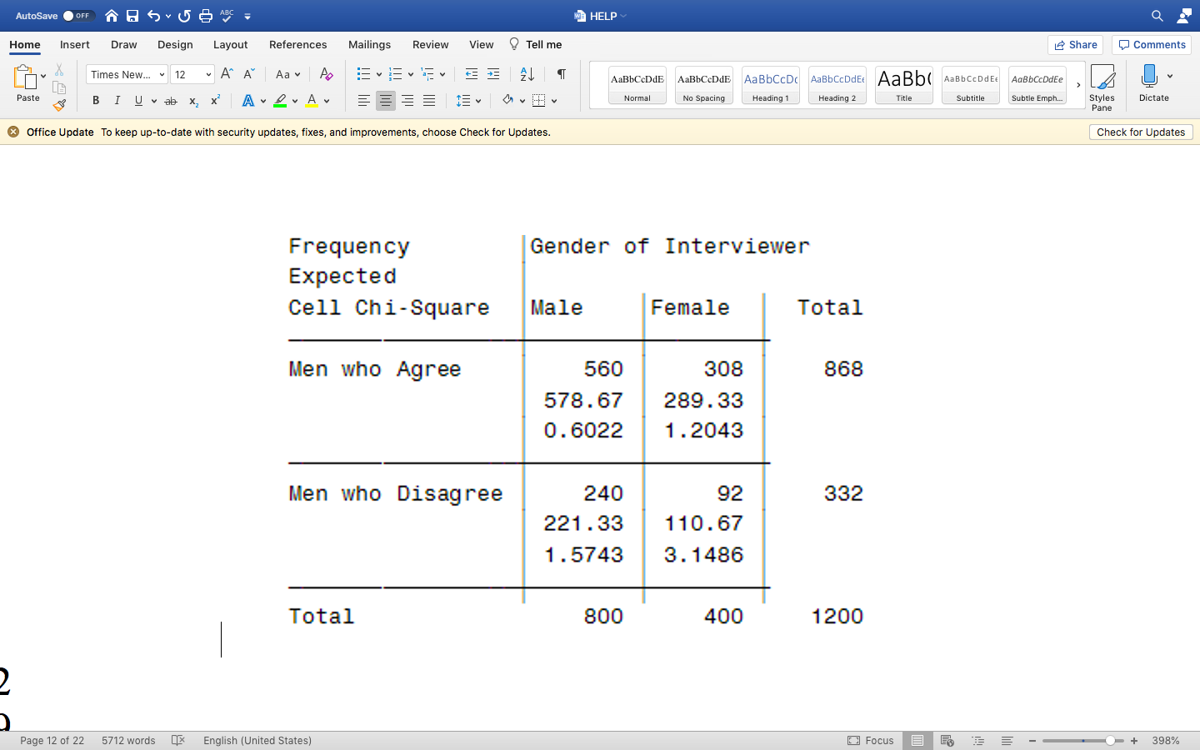The image size is (1200, 750).
Task: Apply the Heading 1 style
Action: tap(771, 85)
